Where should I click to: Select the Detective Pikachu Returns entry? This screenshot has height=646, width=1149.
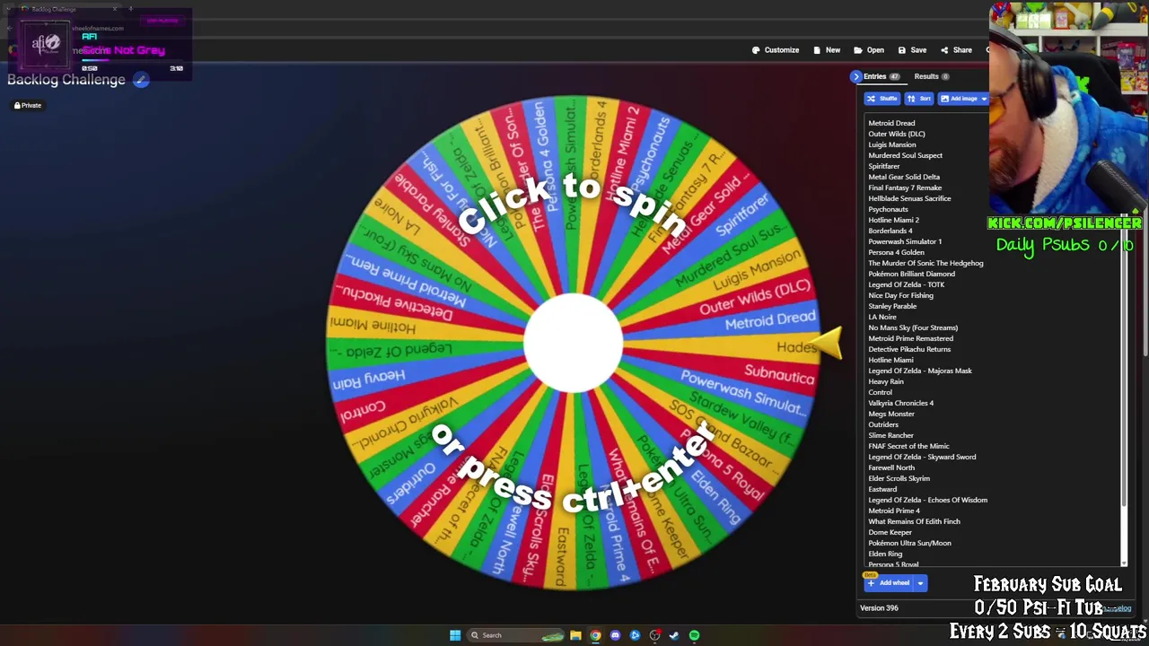[909, 350]
